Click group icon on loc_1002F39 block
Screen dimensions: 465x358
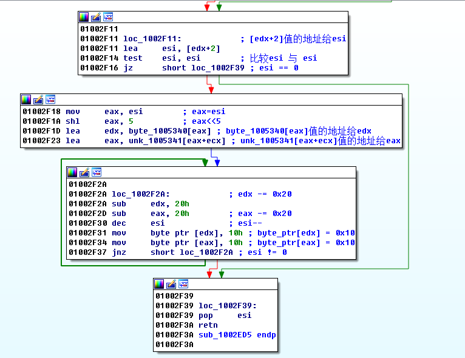coord(183,284)
